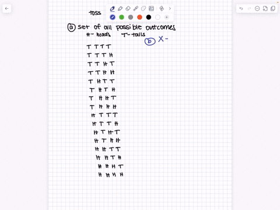
Task: Redo the last undone stroke
Action: pos(249,9)
